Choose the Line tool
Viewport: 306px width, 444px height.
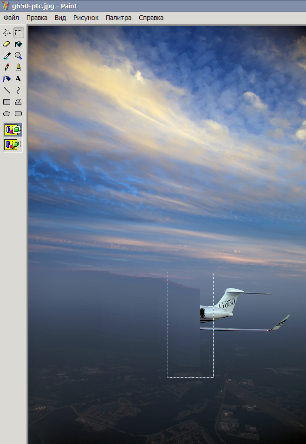pos(7,90)
